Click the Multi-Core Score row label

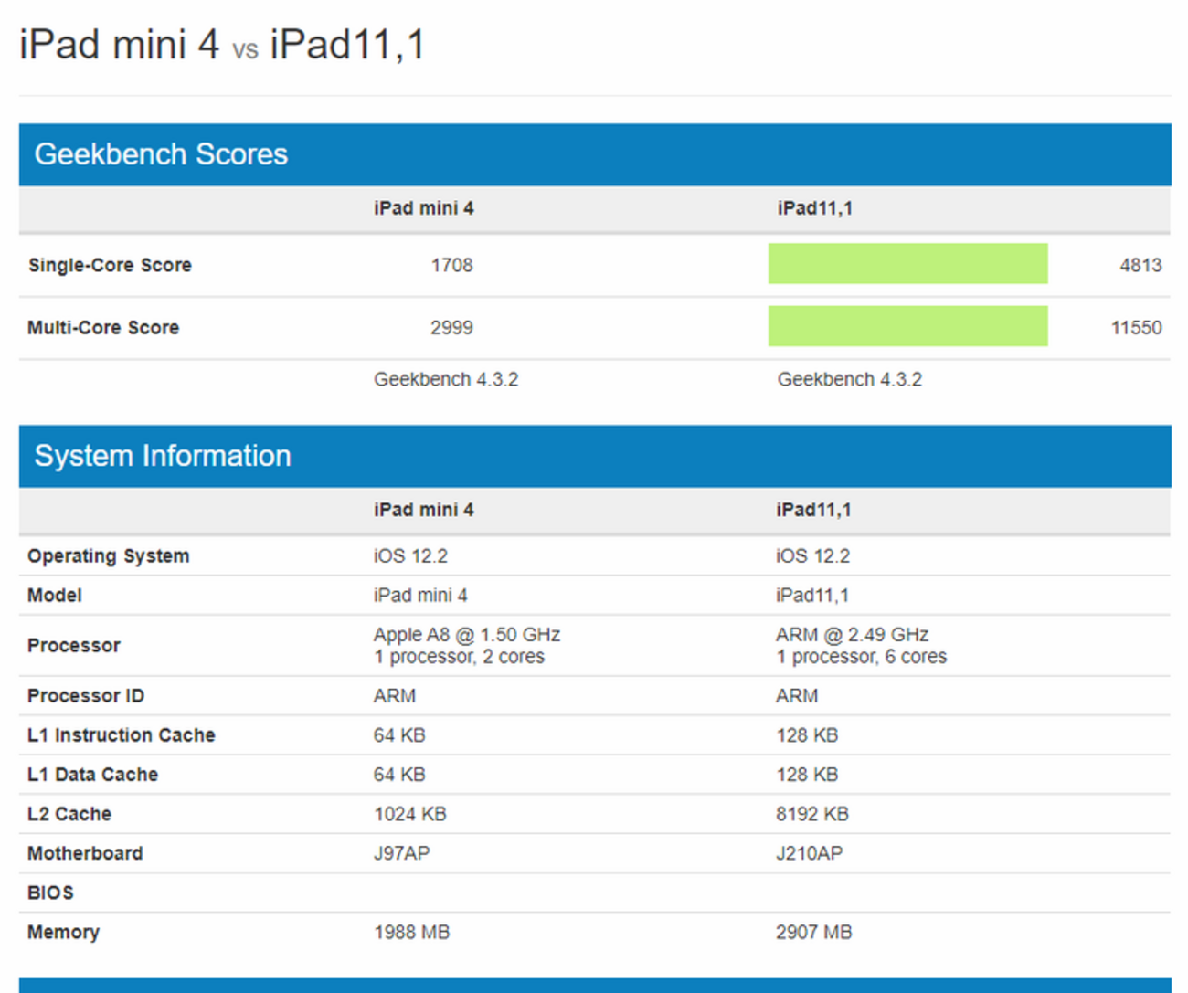pyautogui.click(x=103, y=327)
